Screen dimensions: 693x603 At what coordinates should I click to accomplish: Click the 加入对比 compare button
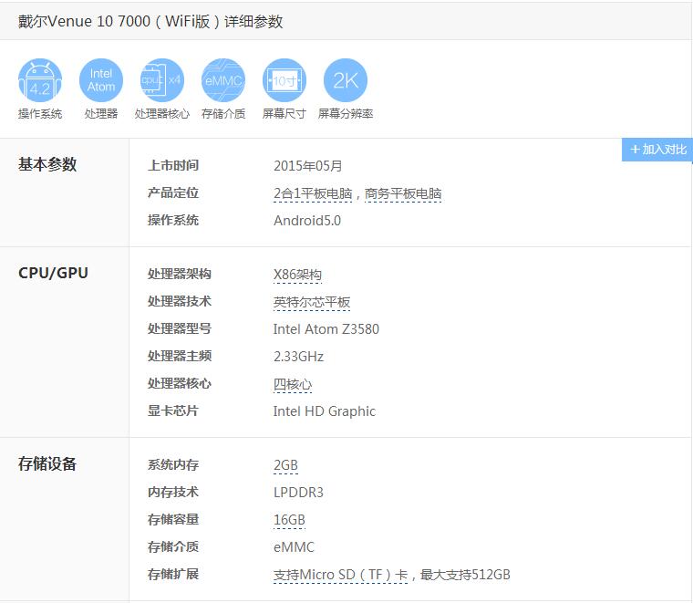(x=657, y=150)
